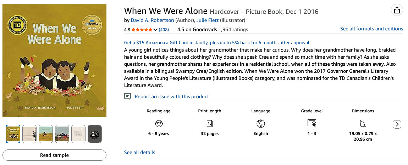Click the Print length pages icon
This screenshot has width=408, height=165.
(210, 124)
